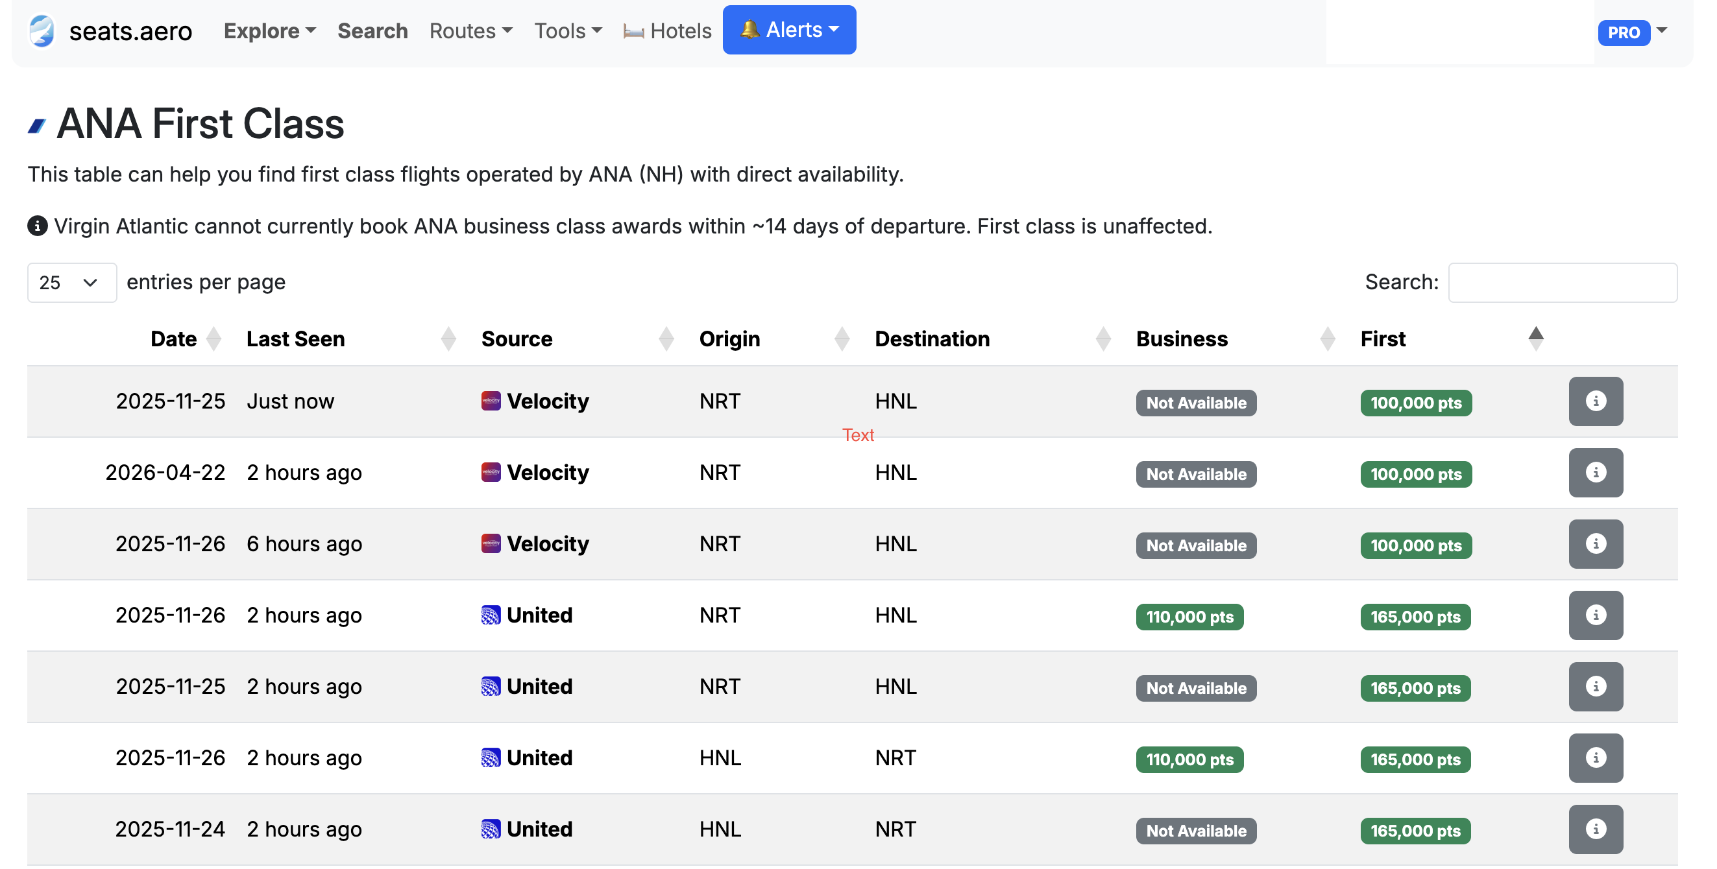Open Velocity source link for 2025-11-25

(x=548, y=401)
